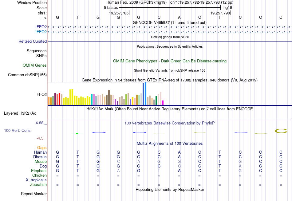
Task: Click the A base in the Rhesus alignment row
Action: click(179, 157)
